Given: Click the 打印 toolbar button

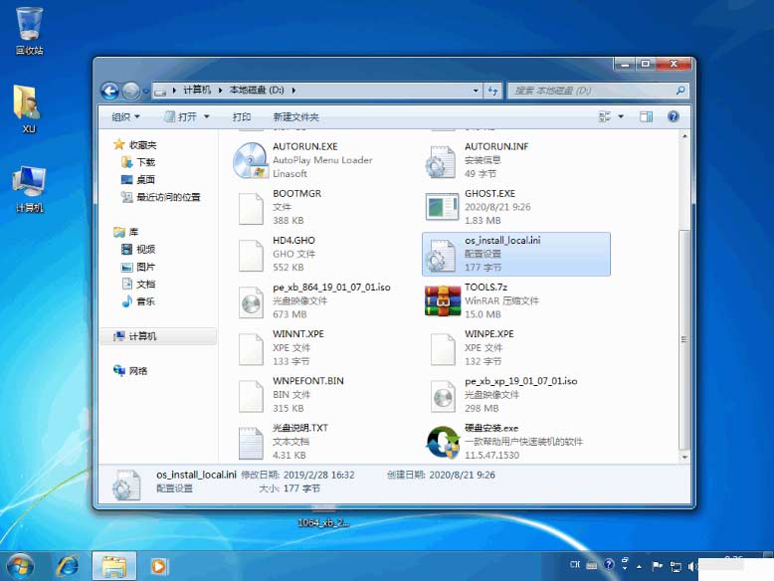Looking at the screenshot, I should pos(242,116).
